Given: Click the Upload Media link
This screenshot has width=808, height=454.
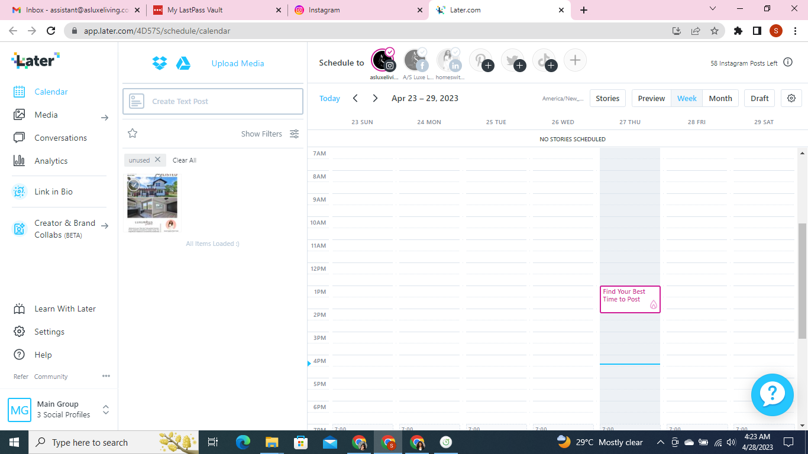Looking at the screenshot, I should coord(238,63).
